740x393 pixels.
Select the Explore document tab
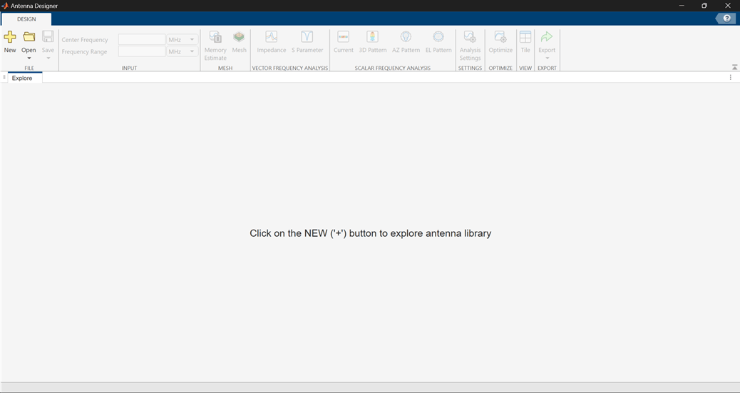(22, 78)
